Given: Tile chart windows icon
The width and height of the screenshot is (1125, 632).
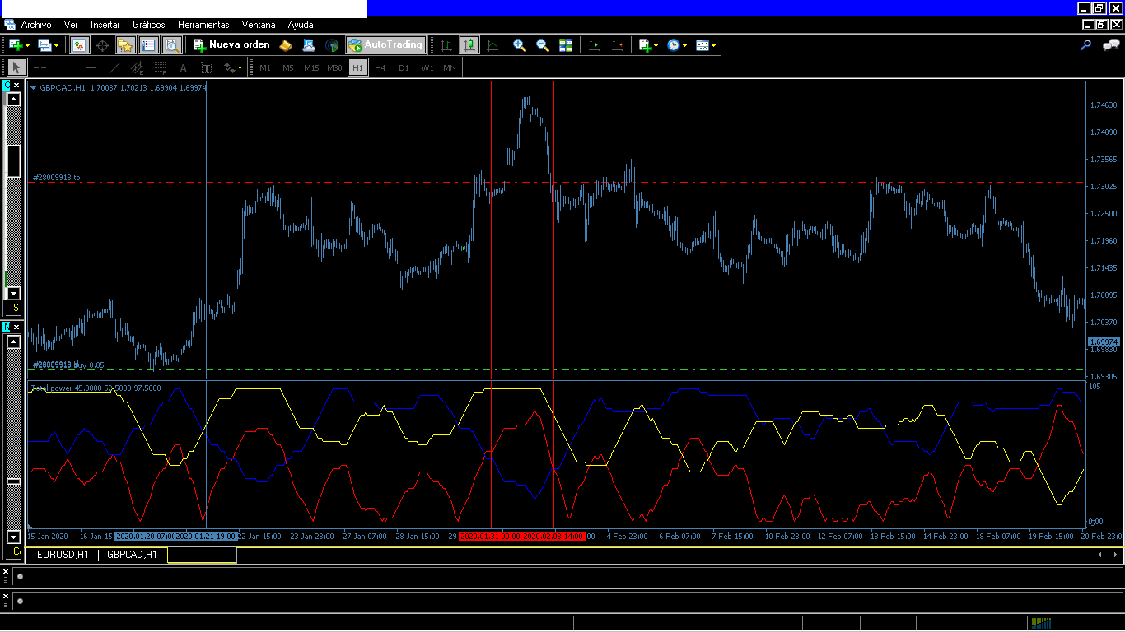Looking at the screenshot, I should click(566, 45).
